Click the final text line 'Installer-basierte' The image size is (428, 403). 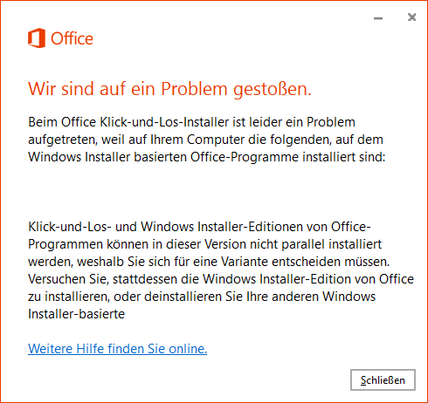[76, 314]
